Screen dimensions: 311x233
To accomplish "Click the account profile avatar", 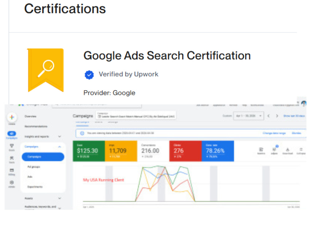I will pos(304,103).
